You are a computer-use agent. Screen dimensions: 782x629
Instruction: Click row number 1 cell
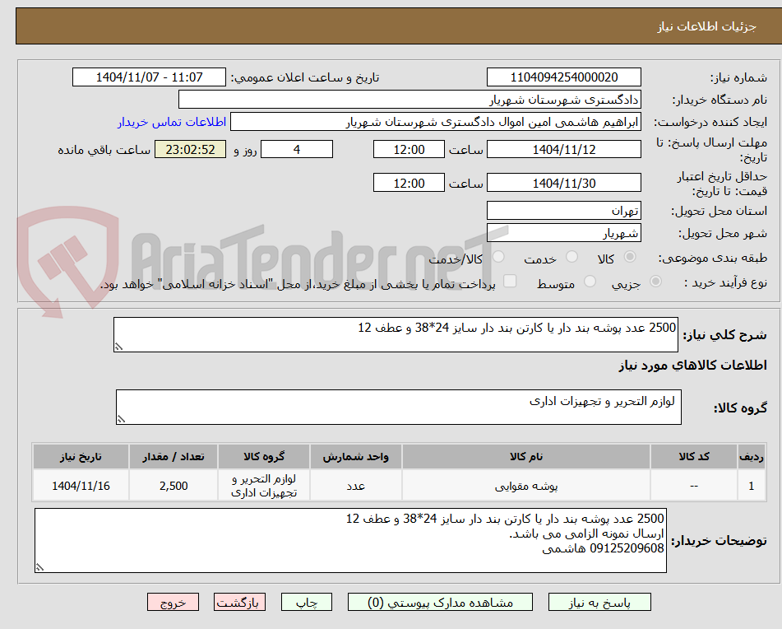(x=751, y=486)
